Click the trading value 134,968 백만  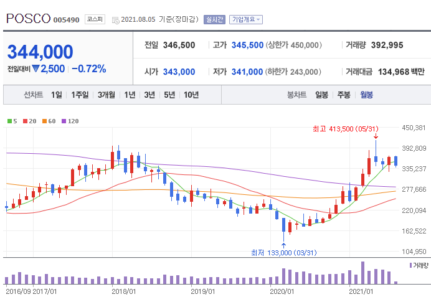click(401, 72)
